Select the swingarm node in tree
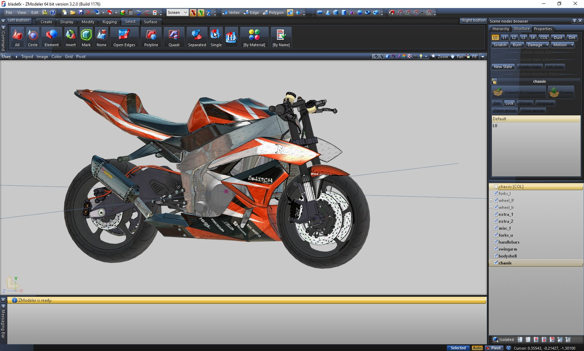This screenshot has width=584, height=351. [508, 249]
